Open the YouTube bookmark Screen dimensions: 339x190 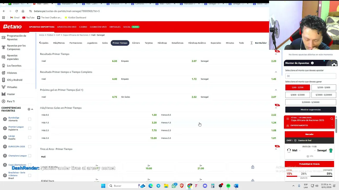[x=28, y=17]
